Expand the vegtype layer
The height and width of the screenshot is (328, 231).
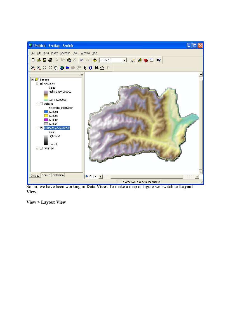pyautogui.click(x=37, y=148)
